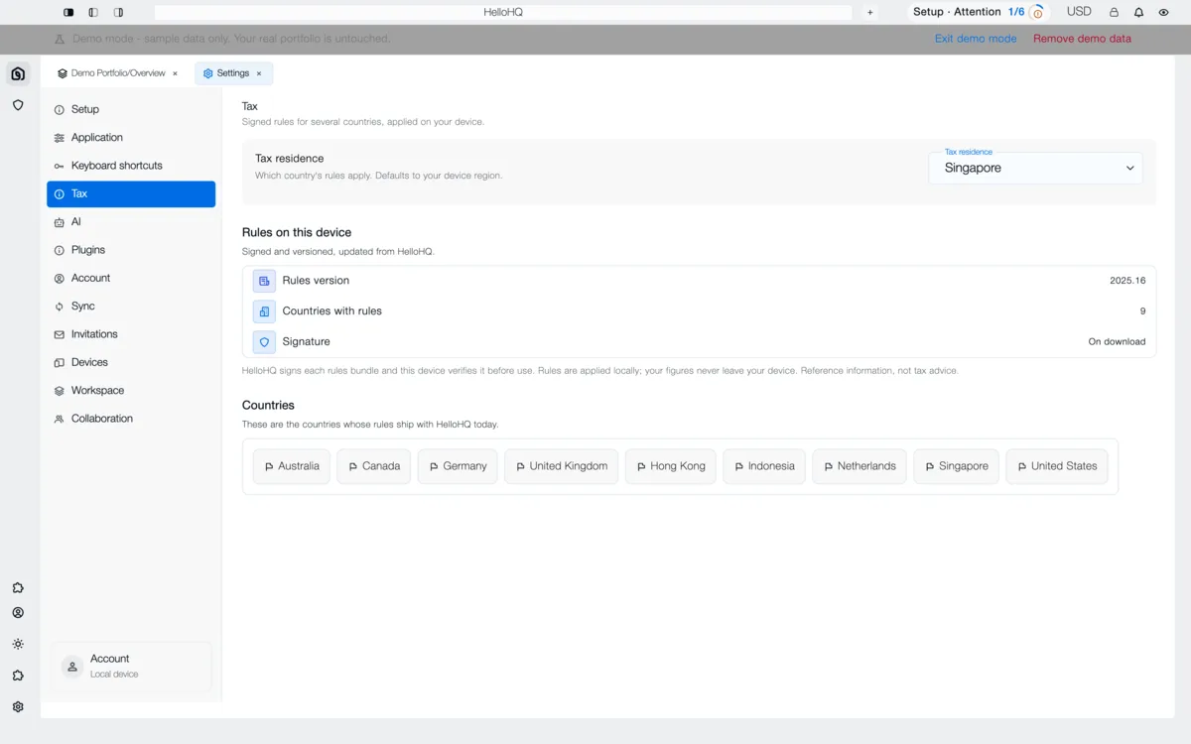Click the puzzle-piece rail icon directly above the gear icon
This screenshot has height=744, width=1191.
pos(18,676)
